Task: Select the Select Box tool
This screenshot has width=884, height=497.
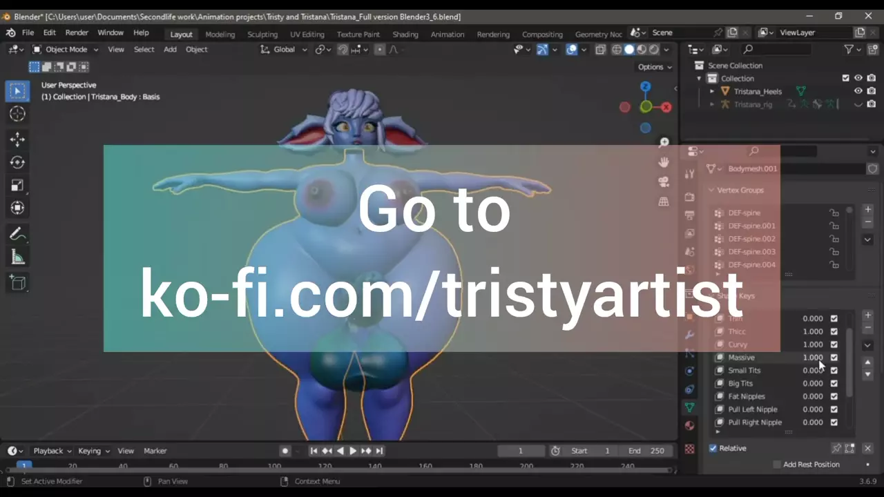Action: 17,91
